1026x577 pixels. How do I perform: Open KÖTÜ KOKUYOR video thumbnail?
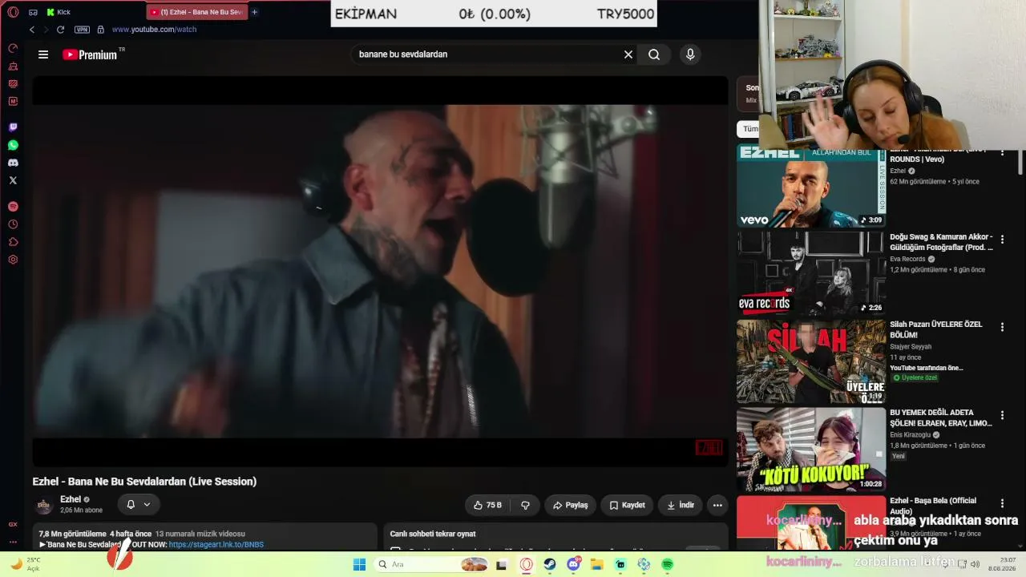811,450
